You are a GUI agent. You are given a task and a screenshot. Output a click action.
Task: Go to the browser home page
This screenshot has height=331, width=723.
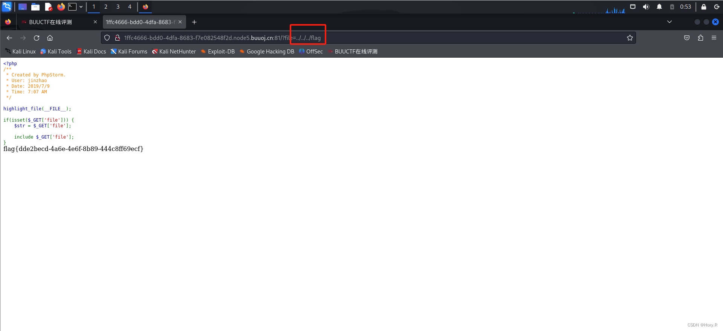pyautogui.click(x=50, y=38)
